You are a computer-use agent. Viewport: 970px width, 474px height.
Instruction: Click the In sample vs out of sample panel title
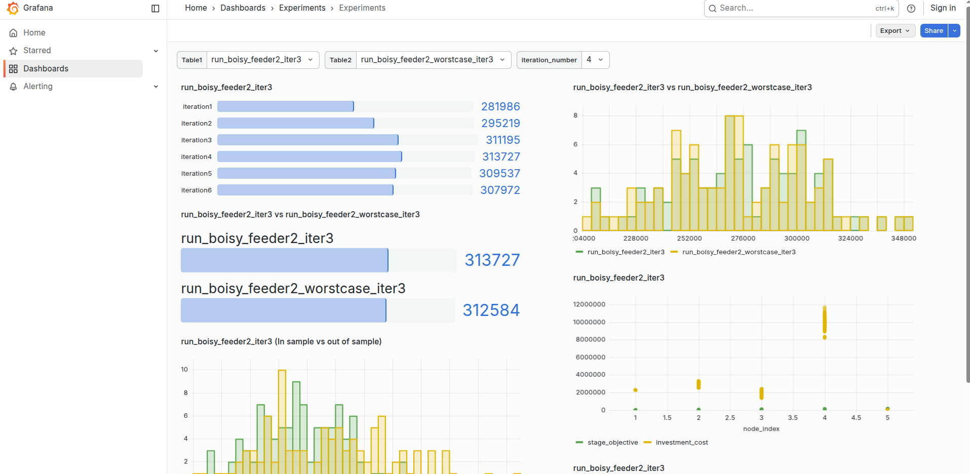[x=281, y=342]
